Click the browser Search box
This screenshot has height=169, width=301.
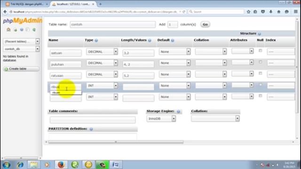(216, 12)
